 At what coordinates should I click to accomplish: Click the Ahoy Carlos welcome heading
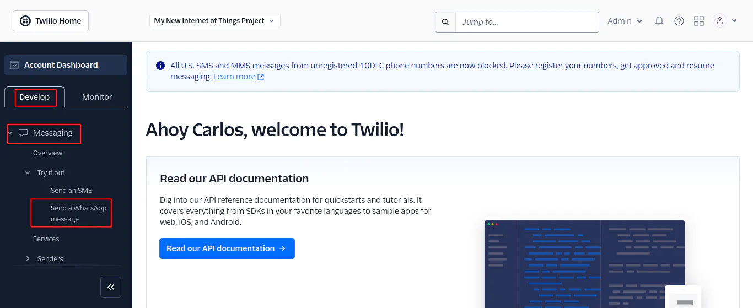pyautogui.click(x=275, y=130)
